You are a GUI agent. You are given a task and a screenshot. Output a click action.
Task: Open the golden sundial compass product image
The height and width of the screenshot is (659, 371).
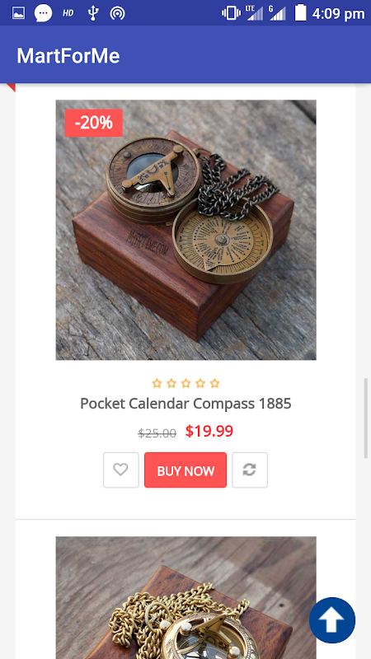click(x=186, y=598)
